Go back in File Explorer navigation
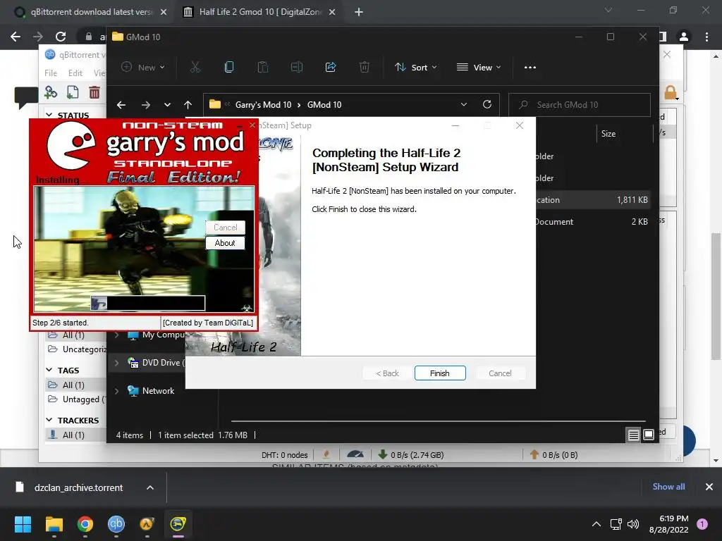 [121, 105]
